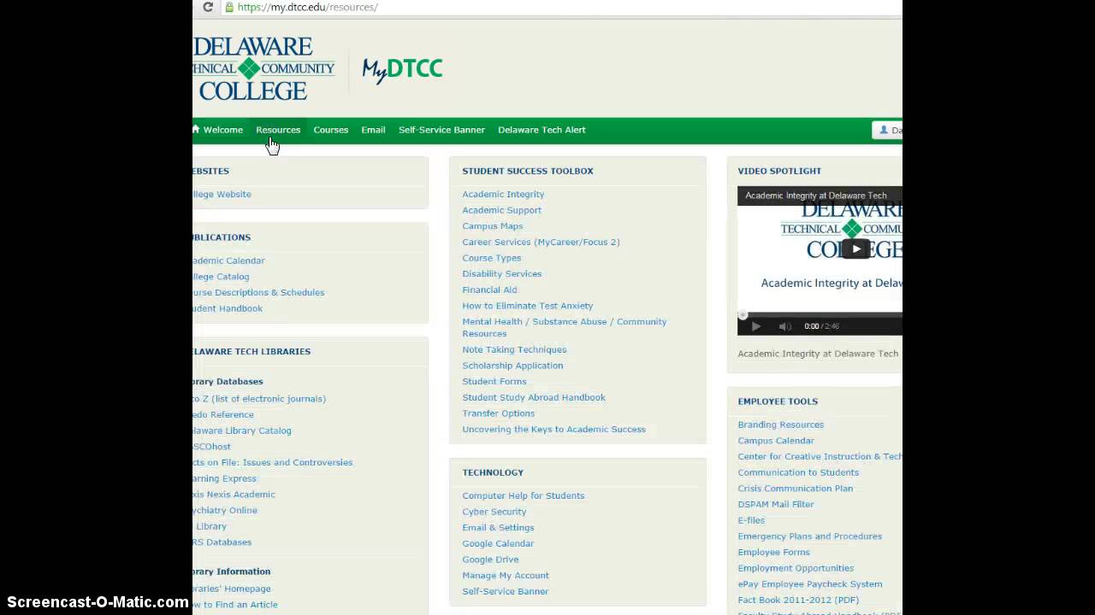This screenshot has width=1095, height=615.
Task: Open the Campus Maps link
Action: click(x=493, y=226)
